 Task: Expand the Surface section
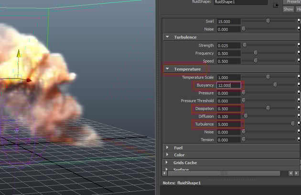[167, 169]
